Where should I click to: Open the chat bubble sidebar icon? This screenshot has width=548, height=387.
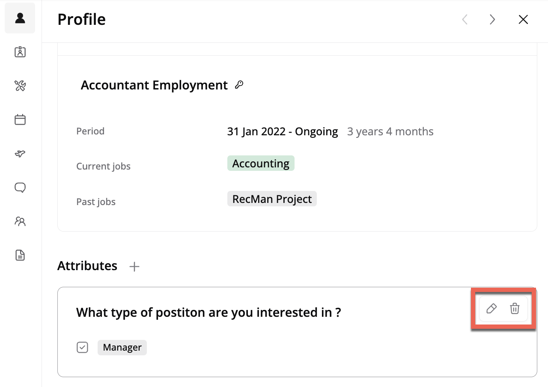[20, 188]
